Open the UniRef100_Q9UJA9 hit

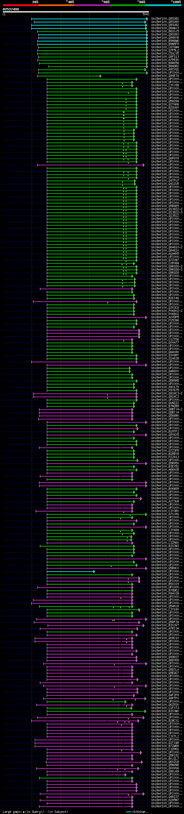pyautogui.click(x=165, y=771)
